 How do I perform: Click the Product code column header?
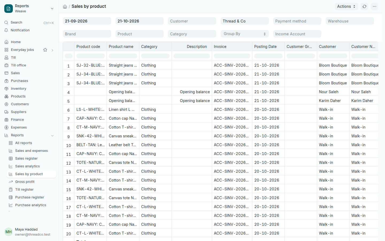[x=91, y=47]
